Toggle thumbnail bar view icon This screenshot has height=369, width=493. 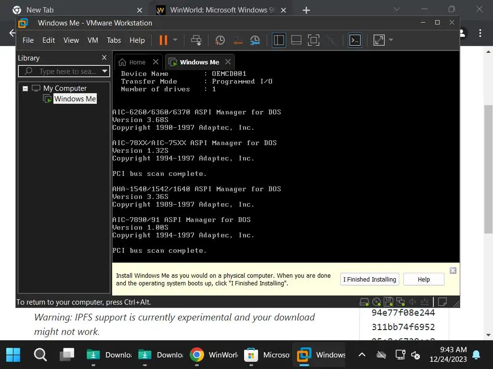point(296,40)
